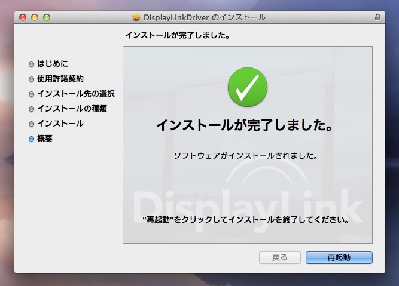Click the green zoom window button
The width and height of the screenshot is (399, 286).
pos(47,17)
